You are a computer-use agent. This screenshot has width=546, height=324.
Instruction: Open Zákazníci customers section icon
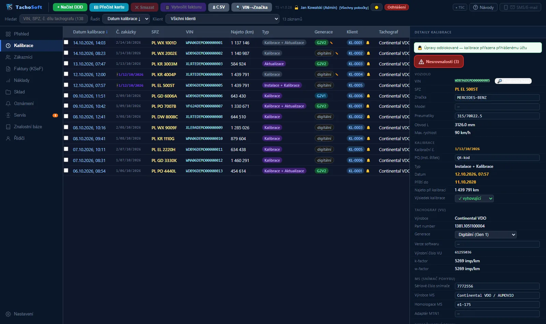click(x=8, y=57)
